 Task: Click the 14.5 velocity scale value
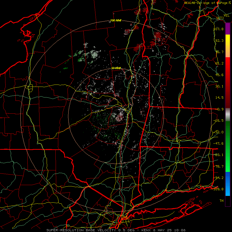point(219,98)
